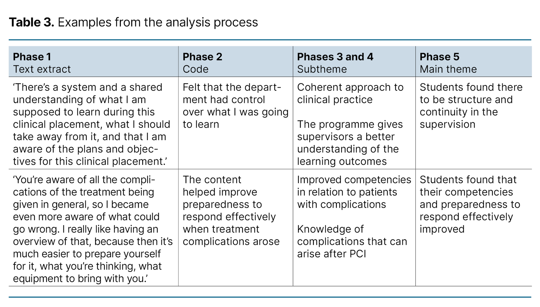The height and width of the screenshot is (307, 540).
Task: Click the quote starting "You're aware of all"
Action: 93,229
